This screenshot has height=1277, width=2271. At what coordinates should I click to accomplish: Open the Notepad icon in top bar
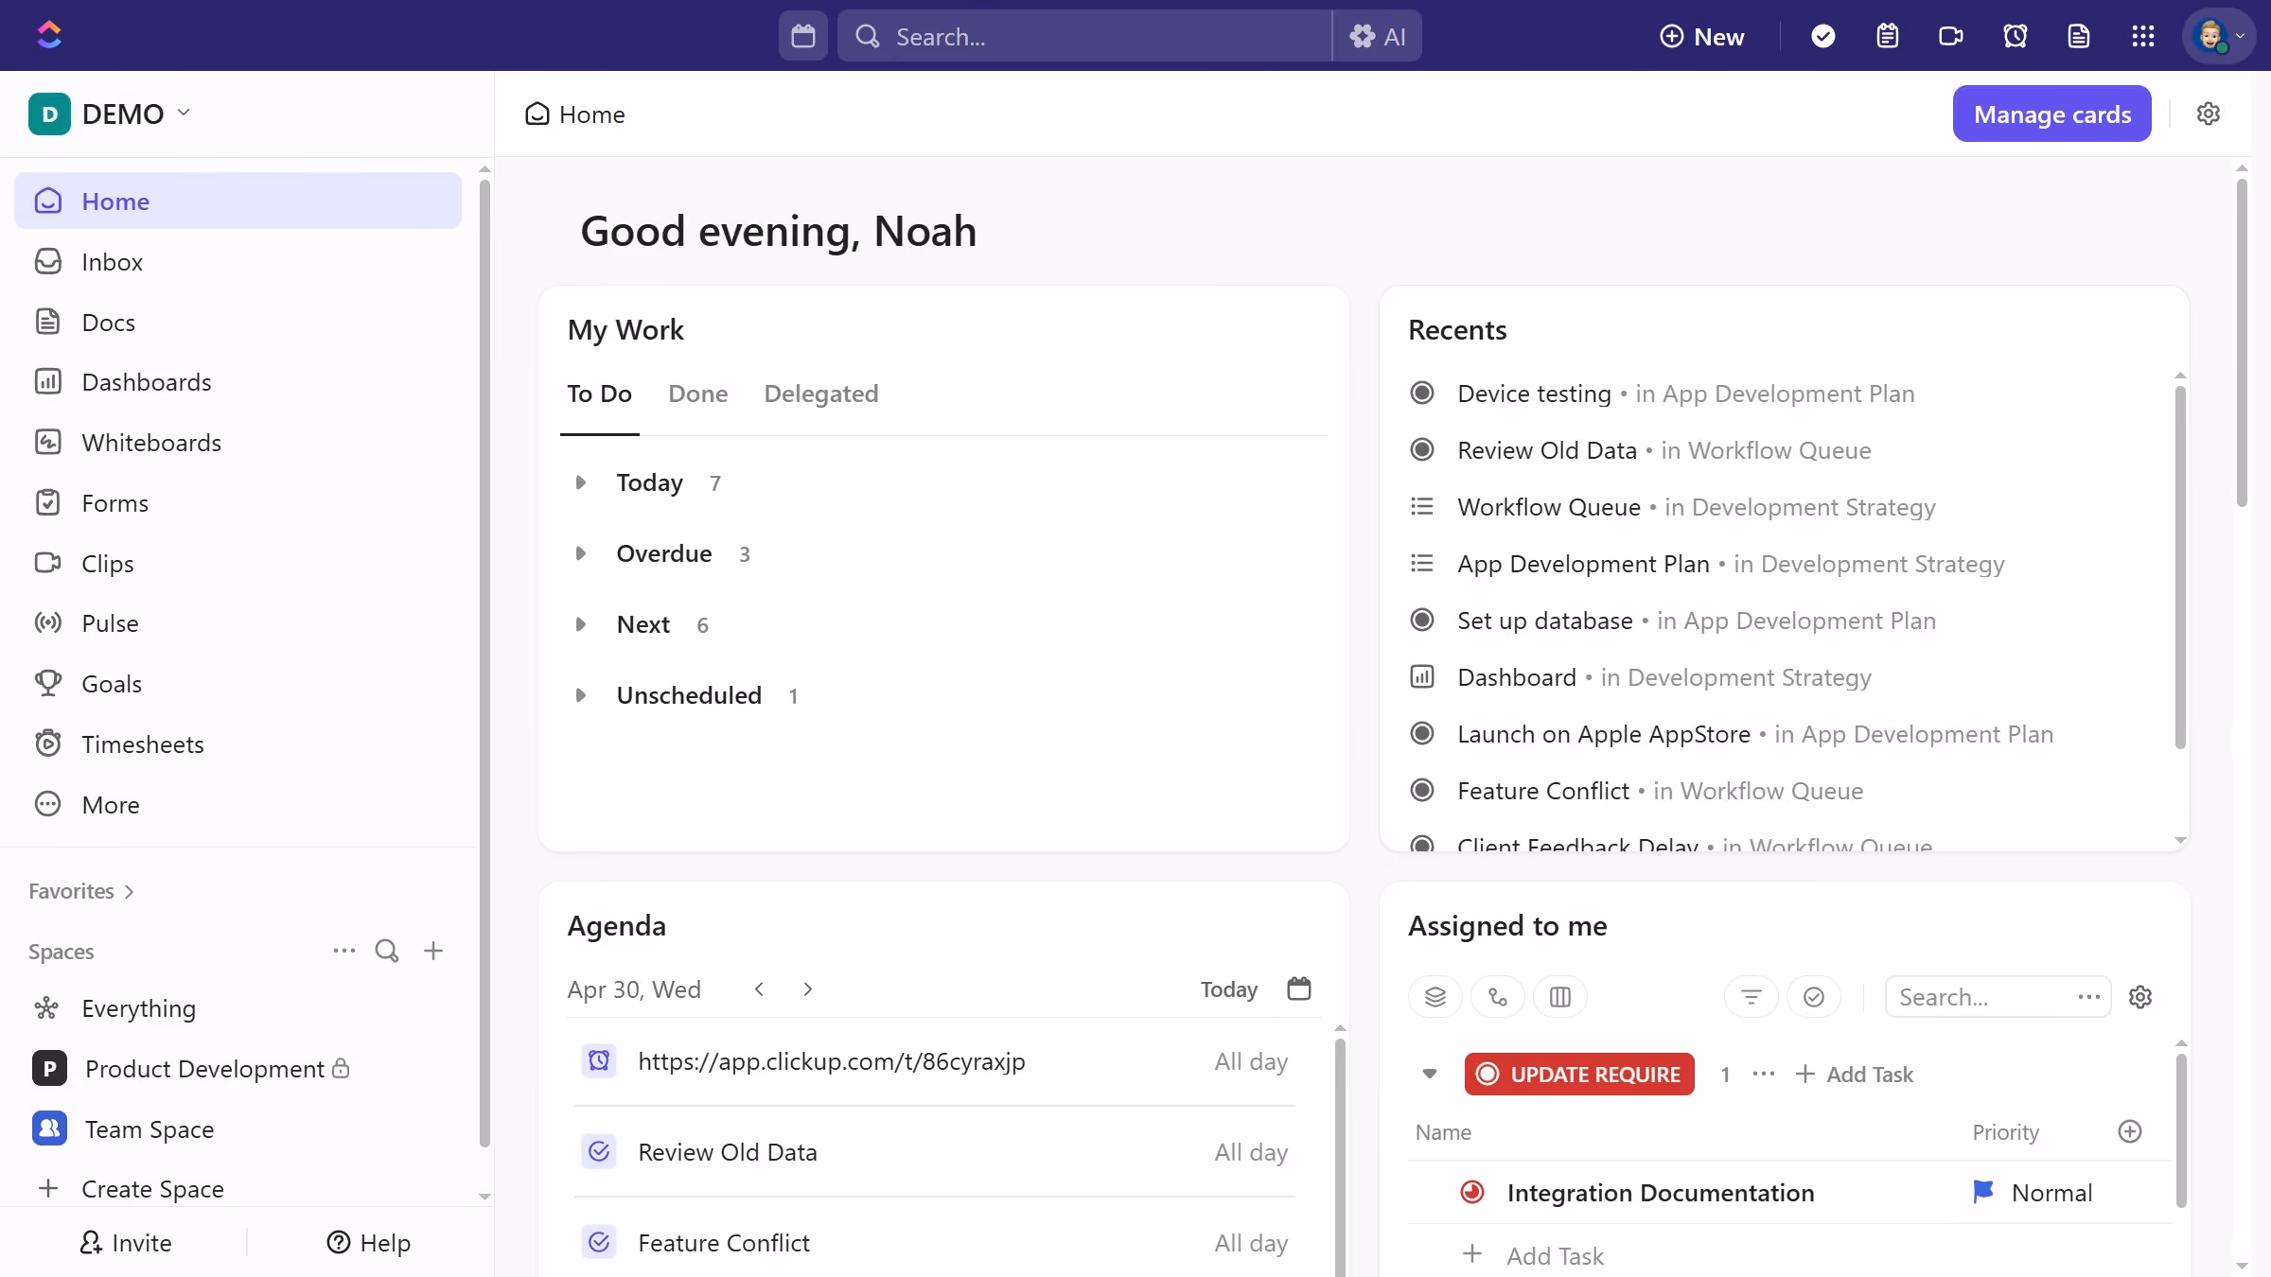(x=1888, y=36)
